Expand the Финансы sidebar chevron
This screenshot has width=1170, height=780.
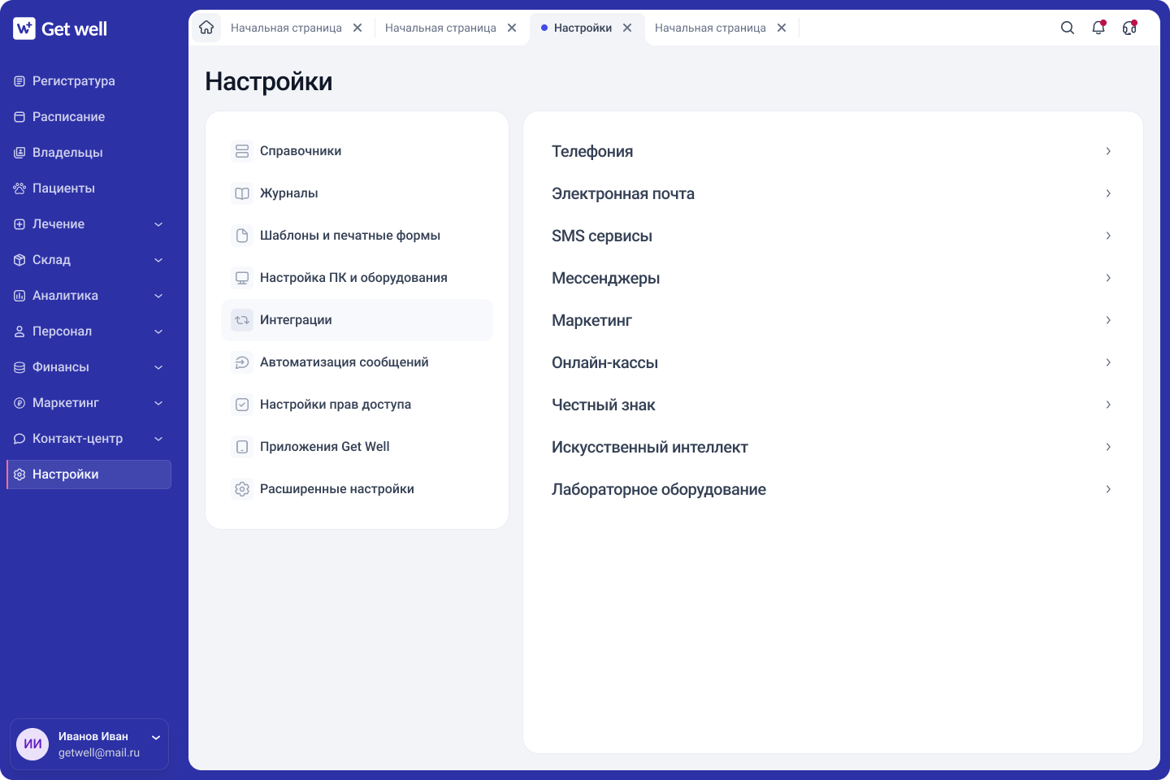(158, 367)
